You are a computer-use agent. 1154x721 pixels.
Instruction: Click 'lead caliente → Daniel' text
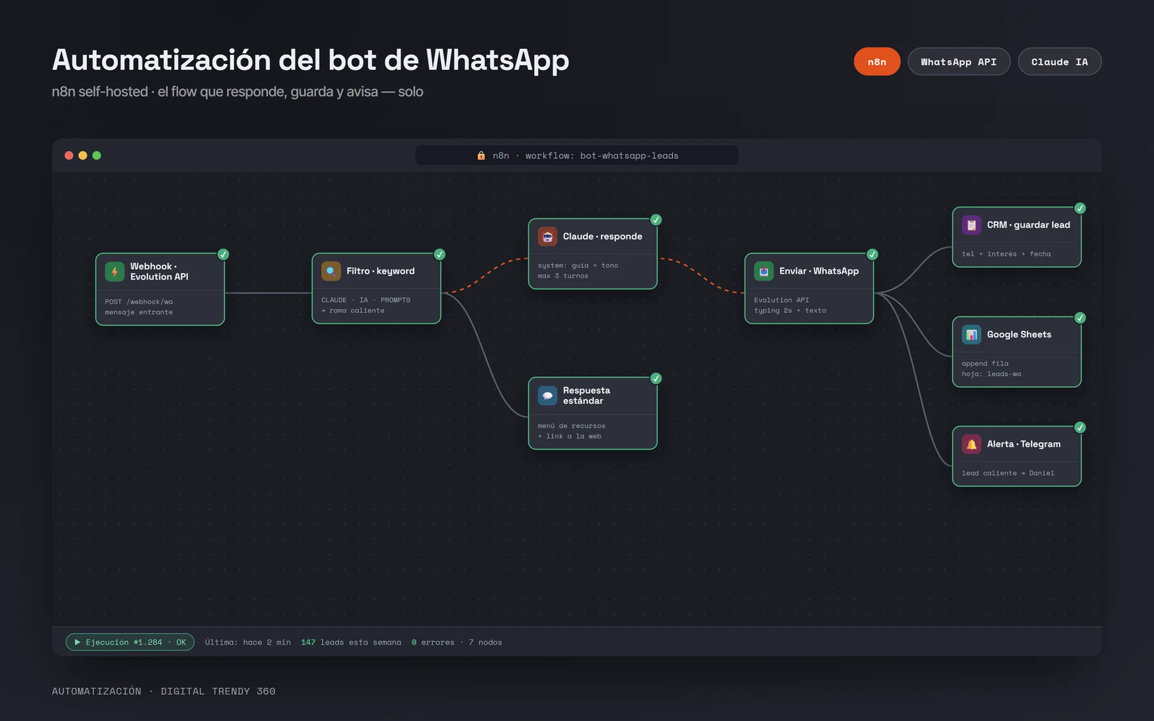click(1008, 474)
